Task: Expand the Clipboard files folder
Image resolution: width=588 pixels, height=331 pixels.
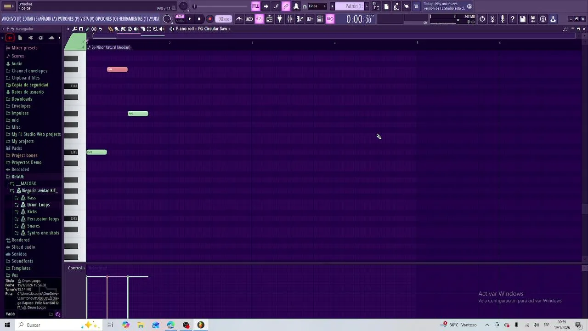Action: point(26,78)
